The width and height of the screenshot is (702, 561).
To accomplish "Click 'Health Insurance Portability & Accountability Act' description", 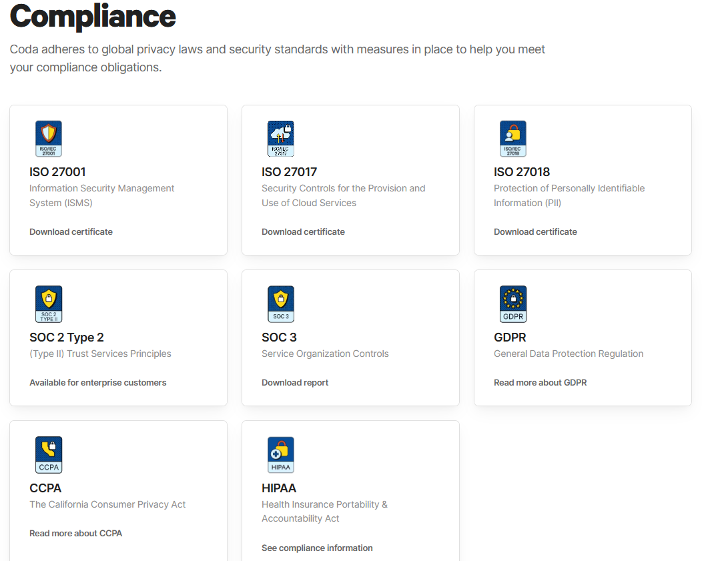I will tap(324, 512).
